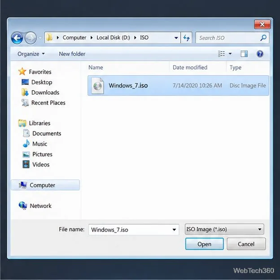This screenshot has width=280, height=280.
Task: Open help with question mark icon
Action: coord(260,53)
